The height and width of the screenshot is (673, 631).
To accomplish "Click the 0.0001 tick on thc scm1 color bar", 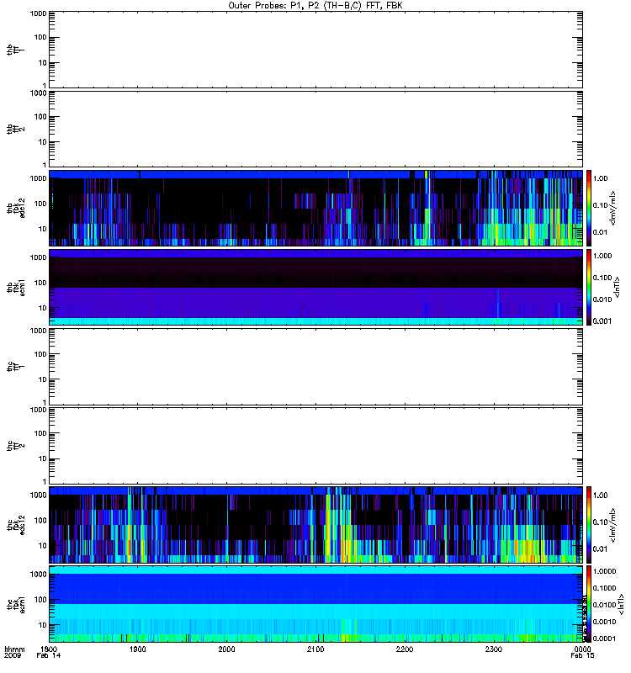I will pyautogui.click(x=604, y=639).
